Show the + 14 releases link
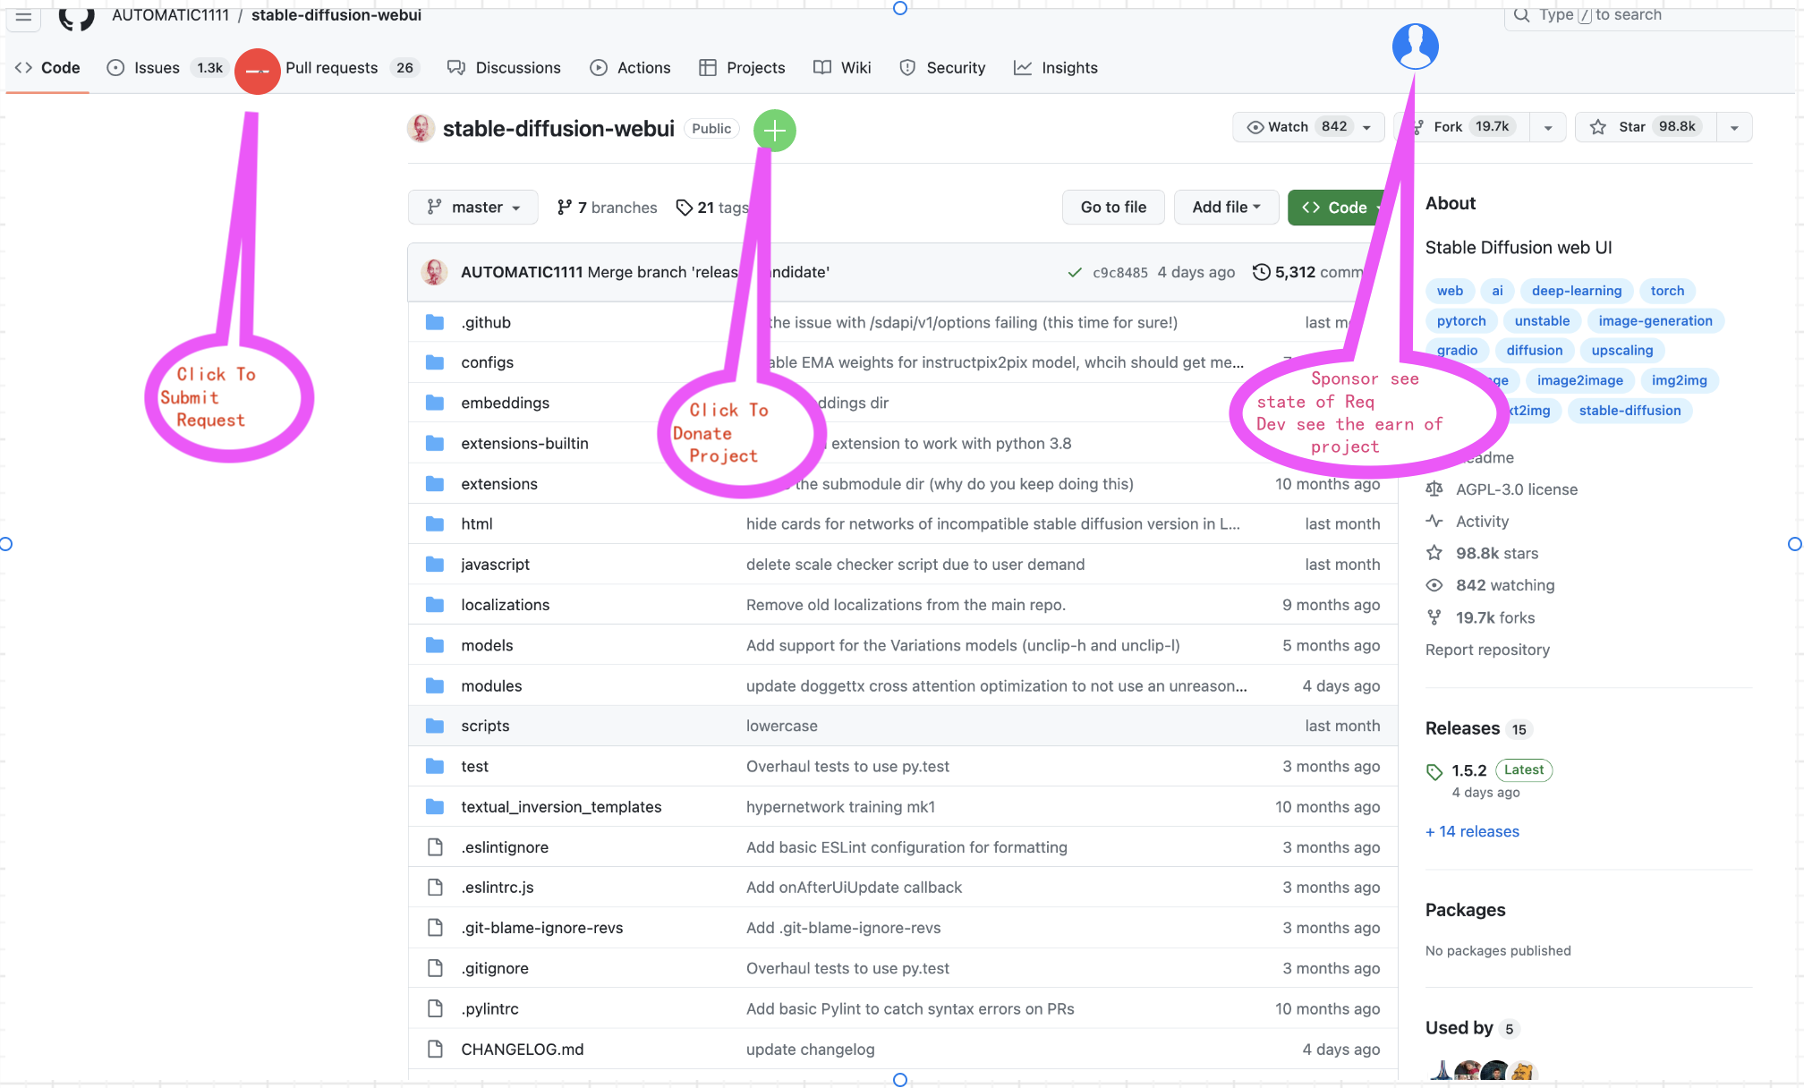Viewport: 1804px width, 1088px height. tap(1472, 831)
